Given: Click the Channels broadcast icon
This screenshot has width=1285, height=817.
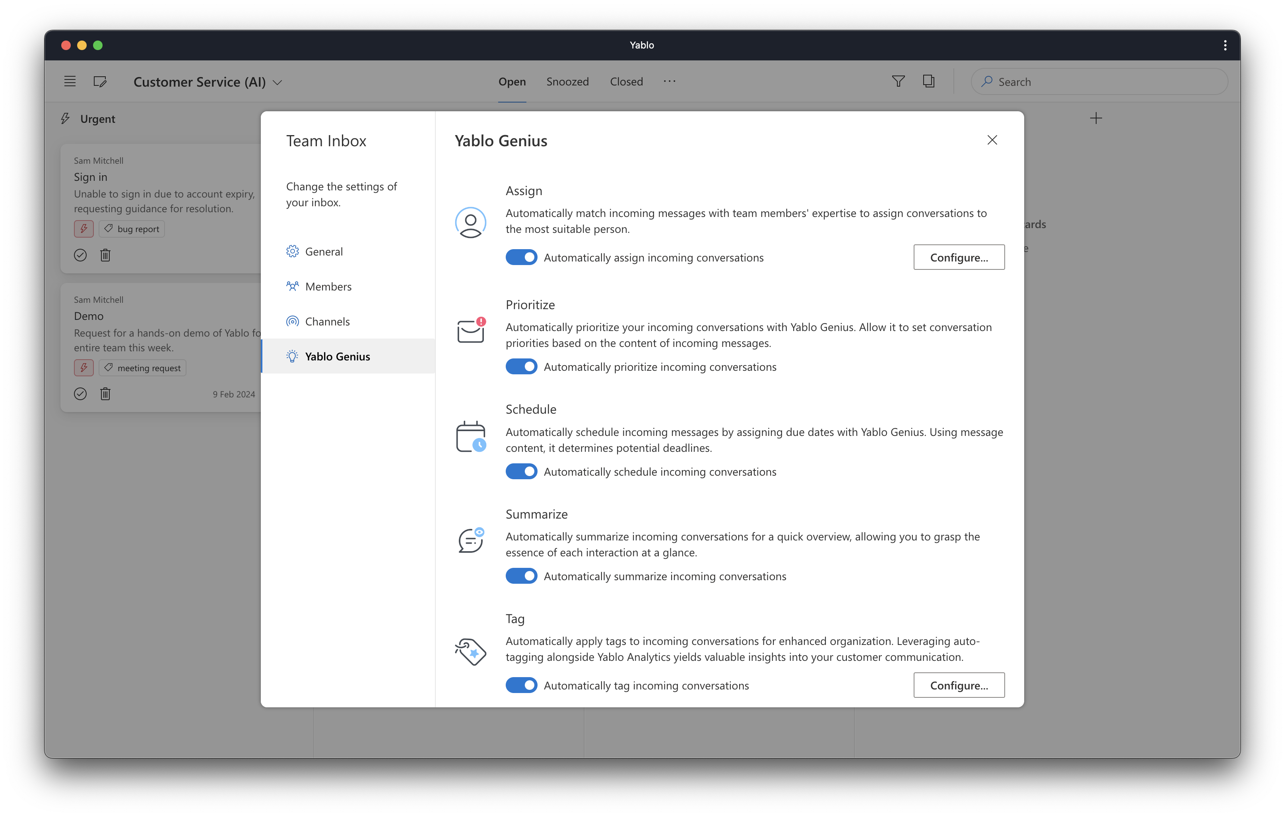Looking at the screenshot, I should (292, 321).
